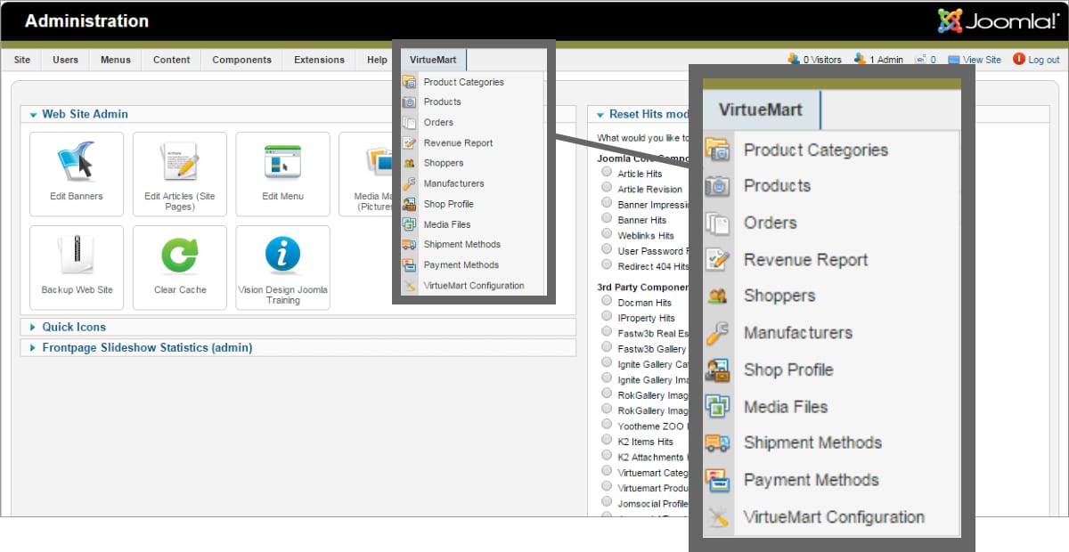Open the Users menu
The height and width of the screenshot is (552, 1069).
[65, 60]
